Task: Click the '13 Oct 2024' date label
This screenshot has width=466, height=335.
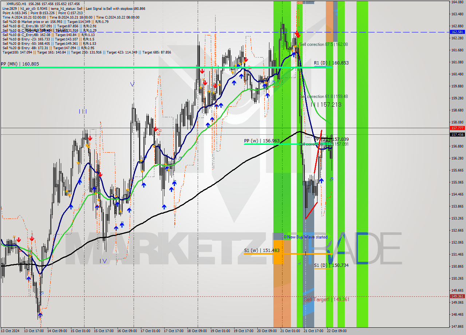Action: (x=10, y=331)
